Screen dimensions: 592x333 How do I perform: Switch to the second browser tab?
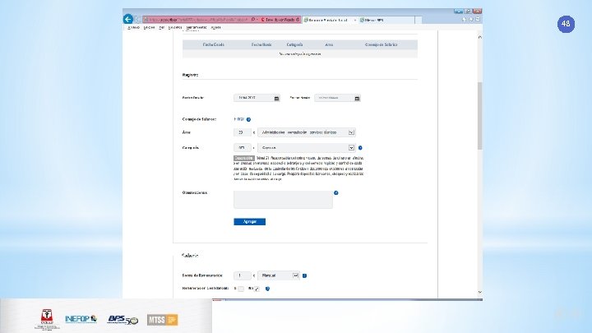pos(387,20)
